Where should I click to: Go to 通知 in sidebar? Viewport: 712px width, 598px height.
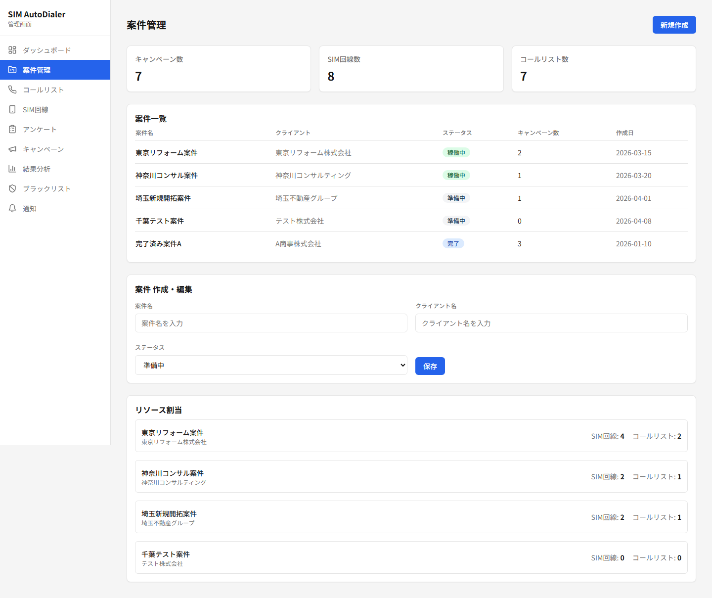coord(55,208)
